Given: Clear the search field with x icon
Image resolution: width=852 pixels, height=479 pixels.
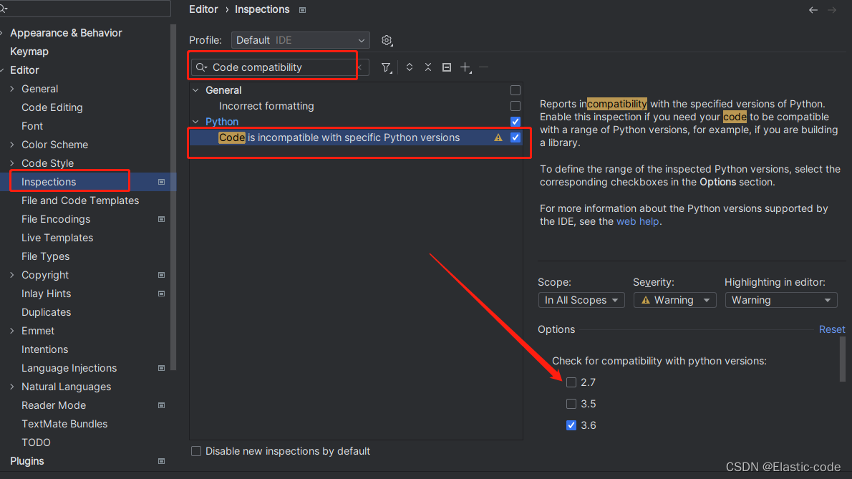Looking at the screenshot, I should pyautogui.click(x=361, y=67).
